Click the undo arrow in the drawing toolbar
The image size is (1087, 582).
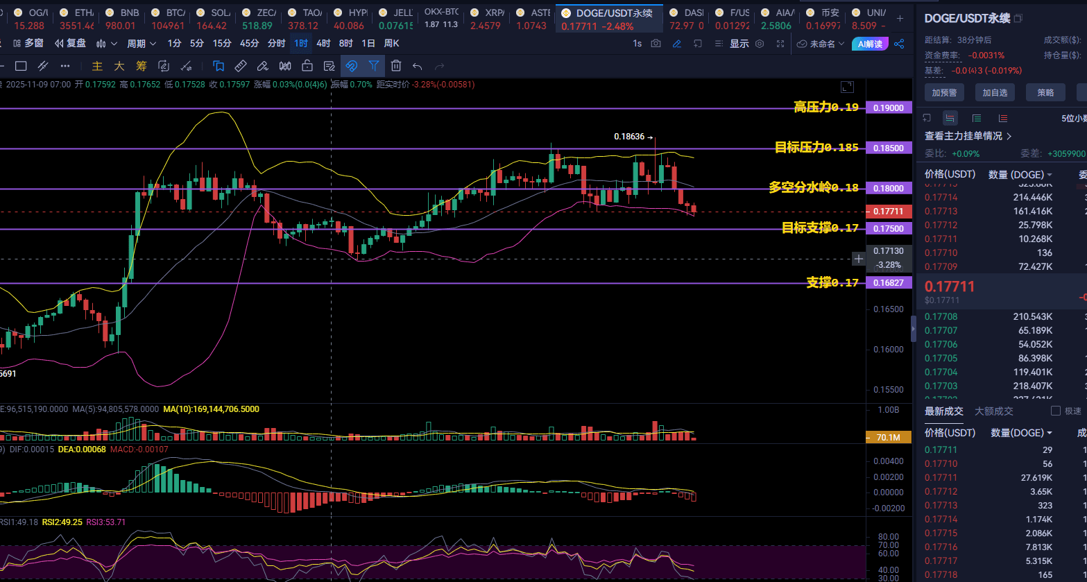point(417,66)
